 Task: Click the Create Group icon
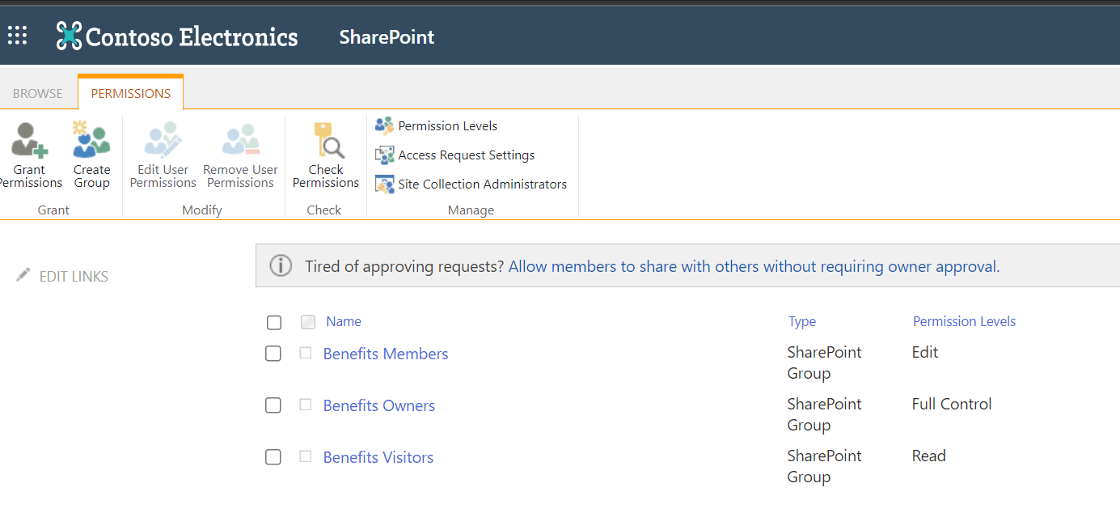click(x=91, y=140)
